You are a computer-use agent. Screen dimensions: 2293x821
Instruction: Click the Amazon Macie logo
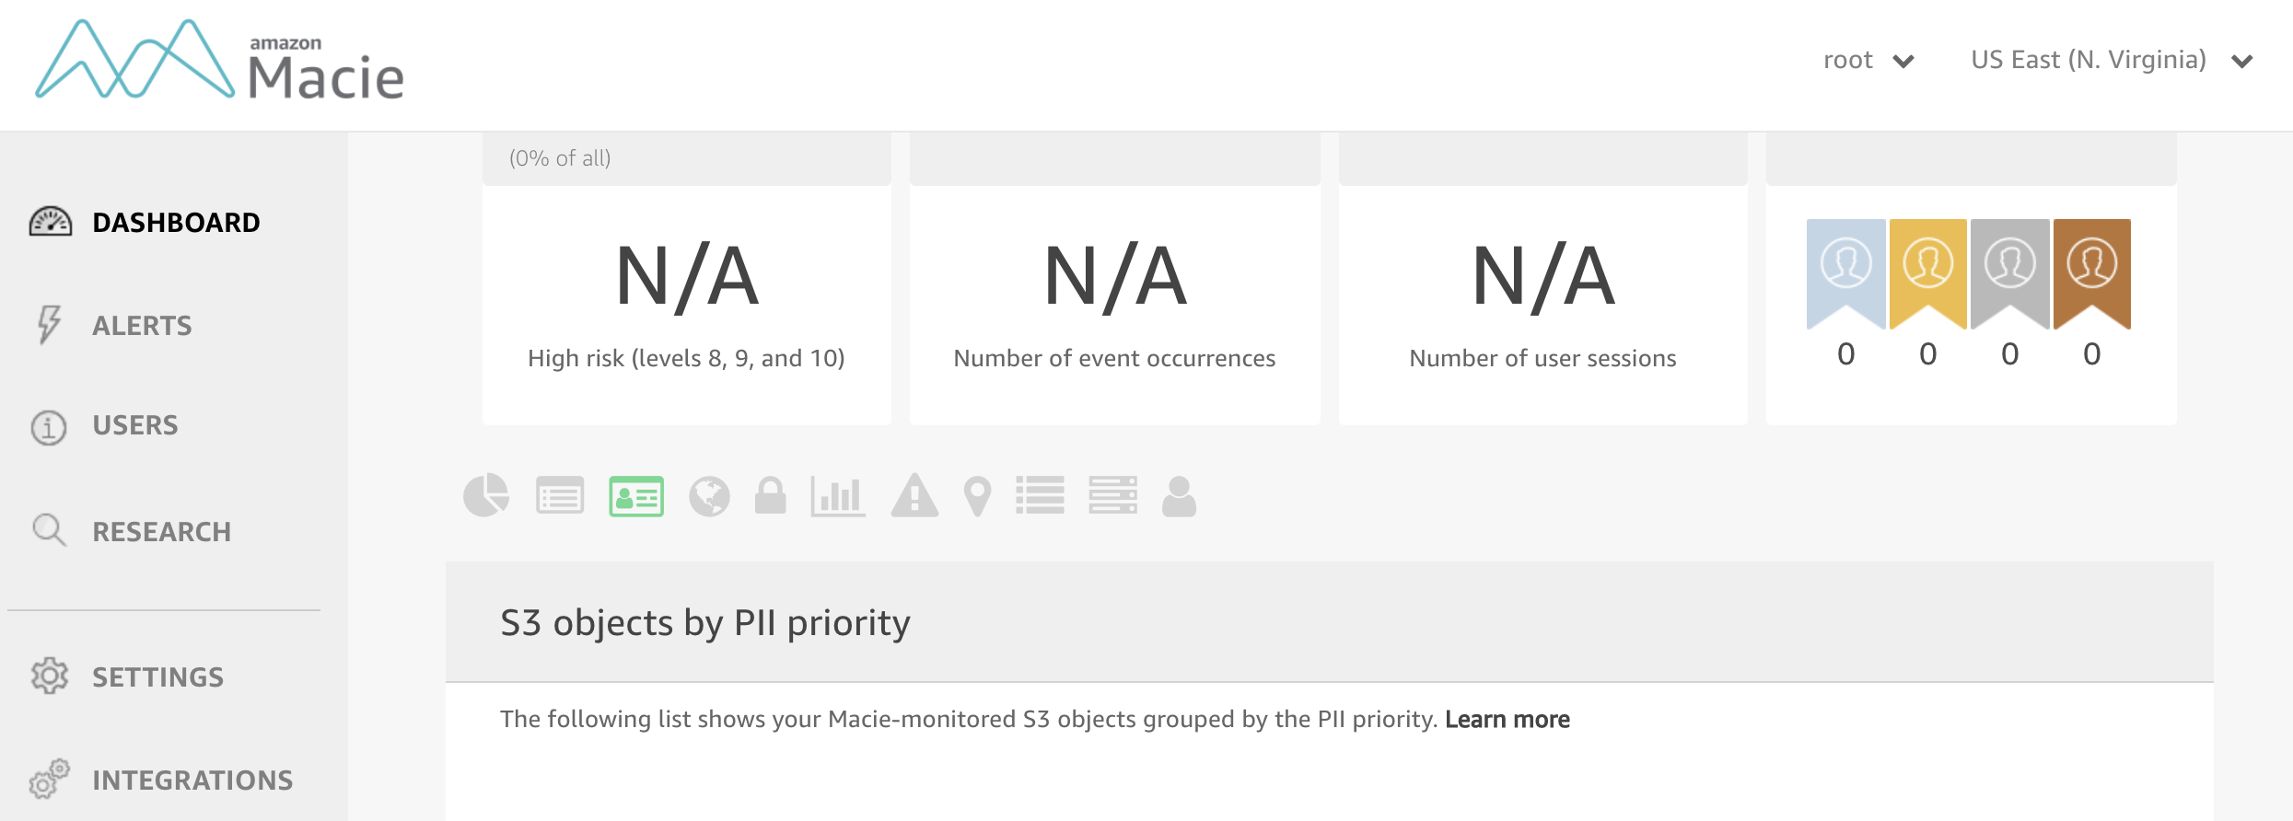click(x=221, y=63)
